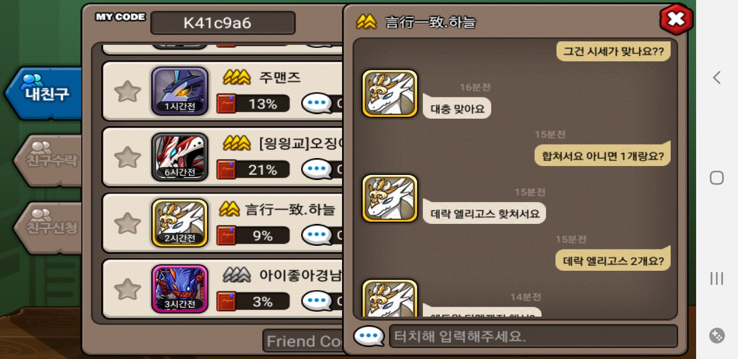Toggle favorite star for [잉잉교]오징어
The image size is (738, 359).
[x=127, y=157]
